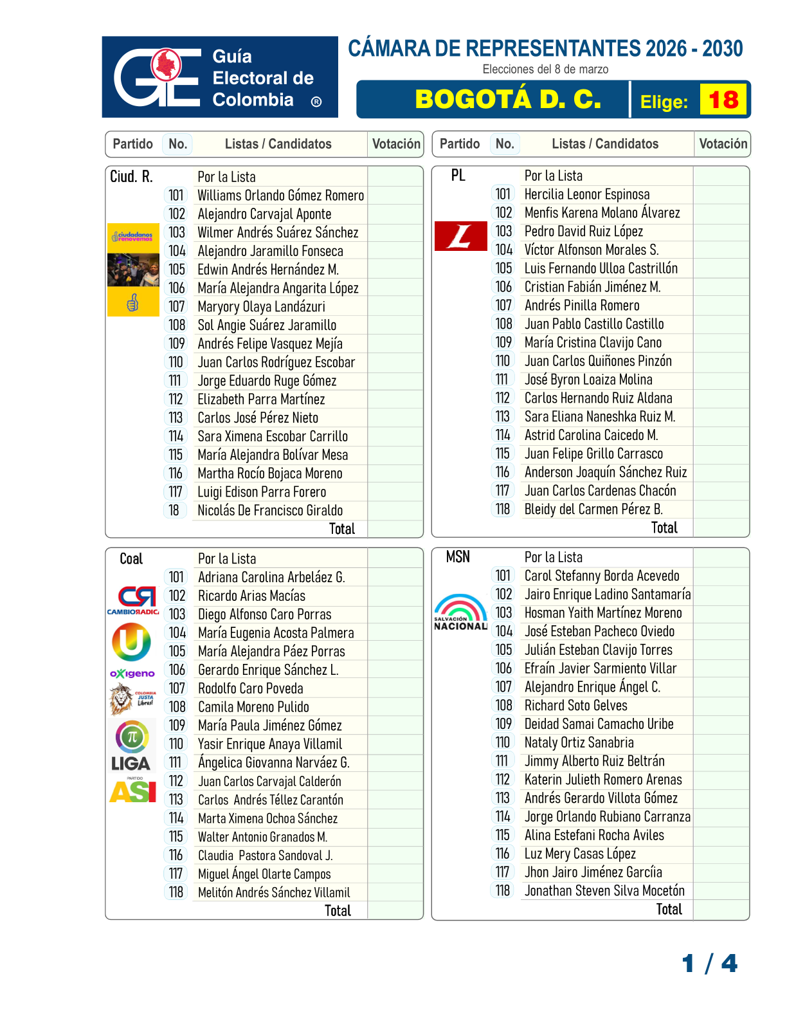The image size is (787, 1019).
Task: Click the Guía Electoral de Colombia logo
Action: pyautogui.click(x=219, y=77)
